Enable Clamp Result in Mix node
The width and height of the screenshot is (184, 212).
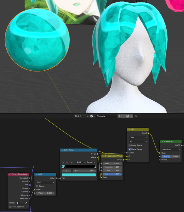[x=129, y=145]
